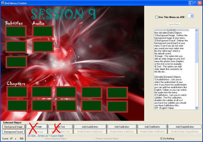Select the top green box under Subtitles
Screen dimensions: 203x142
(16, 32)
